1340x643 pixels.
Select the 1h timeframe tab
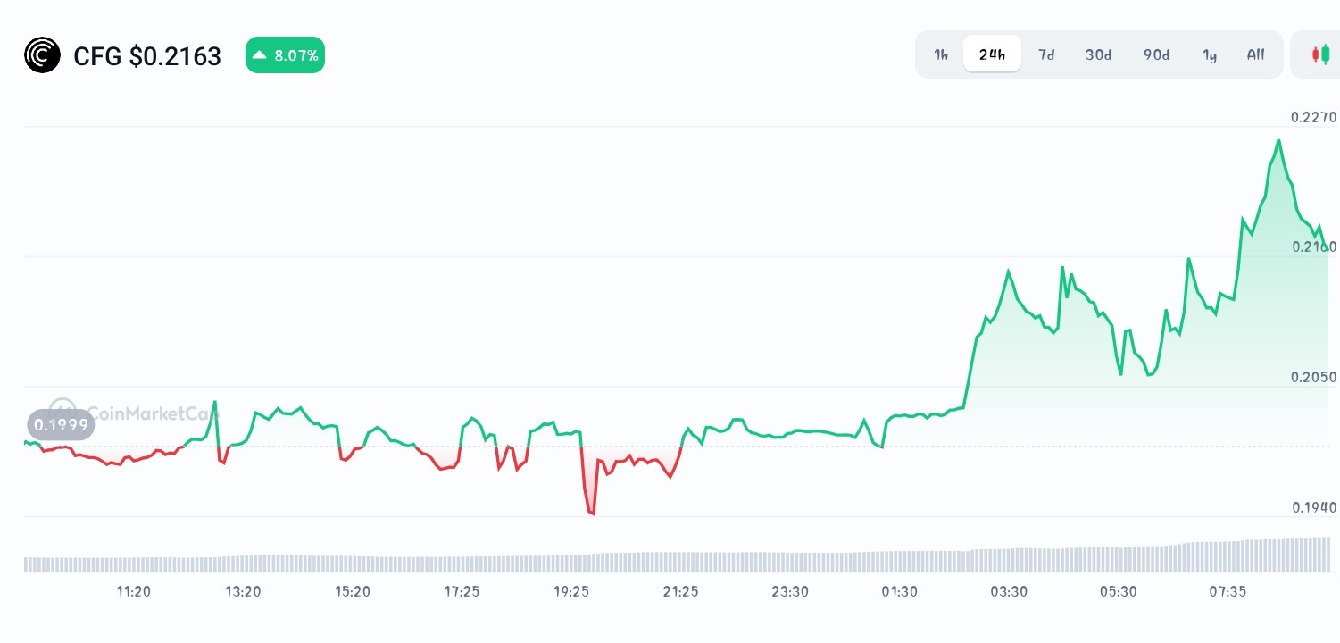941,54
